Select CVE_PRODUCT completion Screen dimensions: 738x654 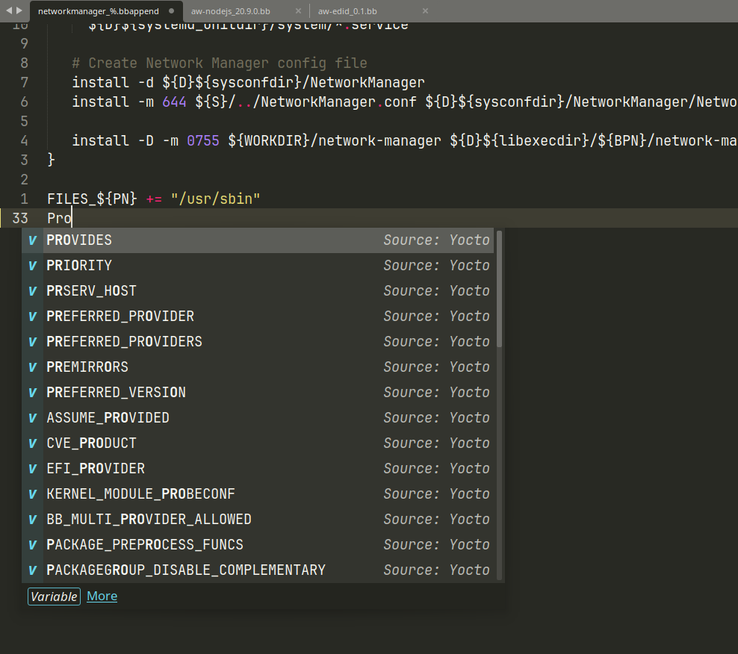point(258,443)
